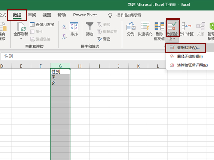Screen dimensions: 214x160
Task: Click the Sort A to Z ascending icon
Action: tap(65, 26)
